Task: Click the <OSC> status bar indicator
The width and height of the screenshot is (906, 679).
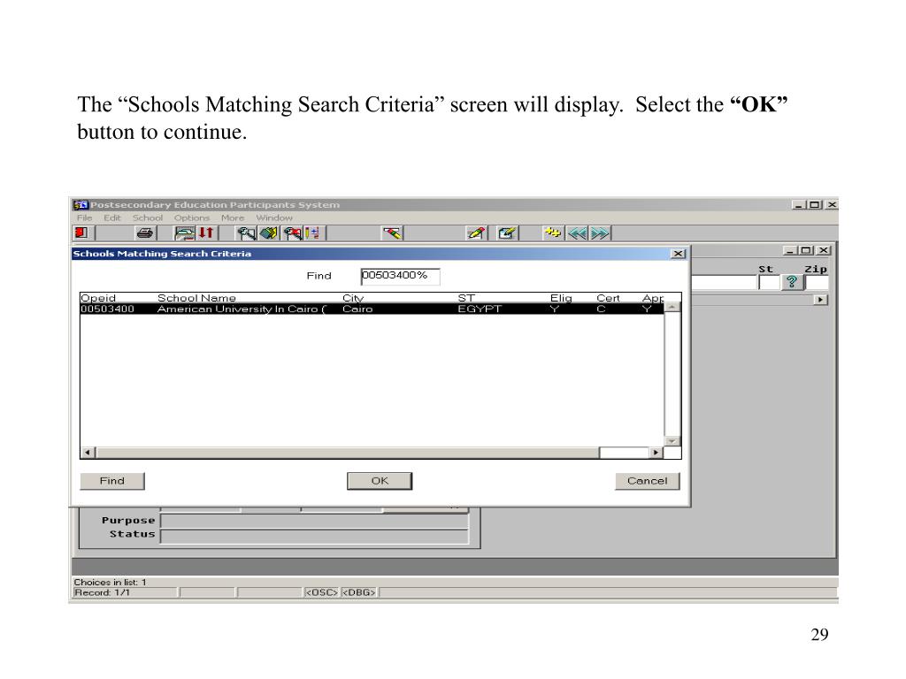Action: point(321,592)
